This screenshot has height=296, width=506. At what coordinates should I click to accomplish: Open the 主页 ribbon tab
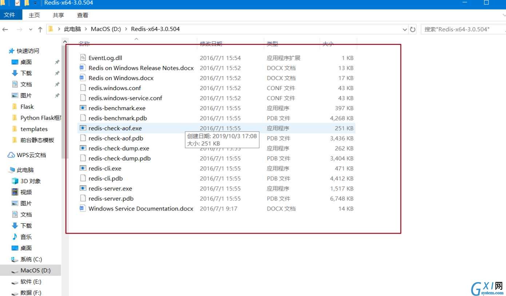click(34, 15)
